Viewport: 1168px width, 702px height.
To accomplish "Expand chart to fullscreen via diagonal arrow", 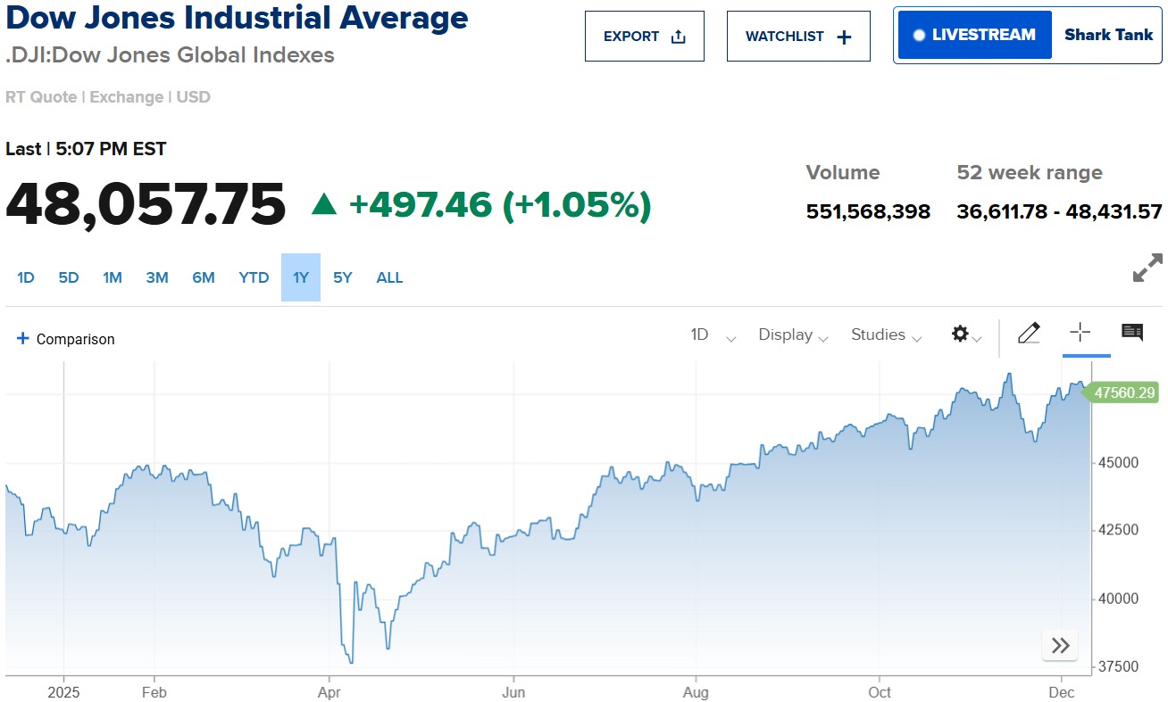I will tap(1147, 269).
